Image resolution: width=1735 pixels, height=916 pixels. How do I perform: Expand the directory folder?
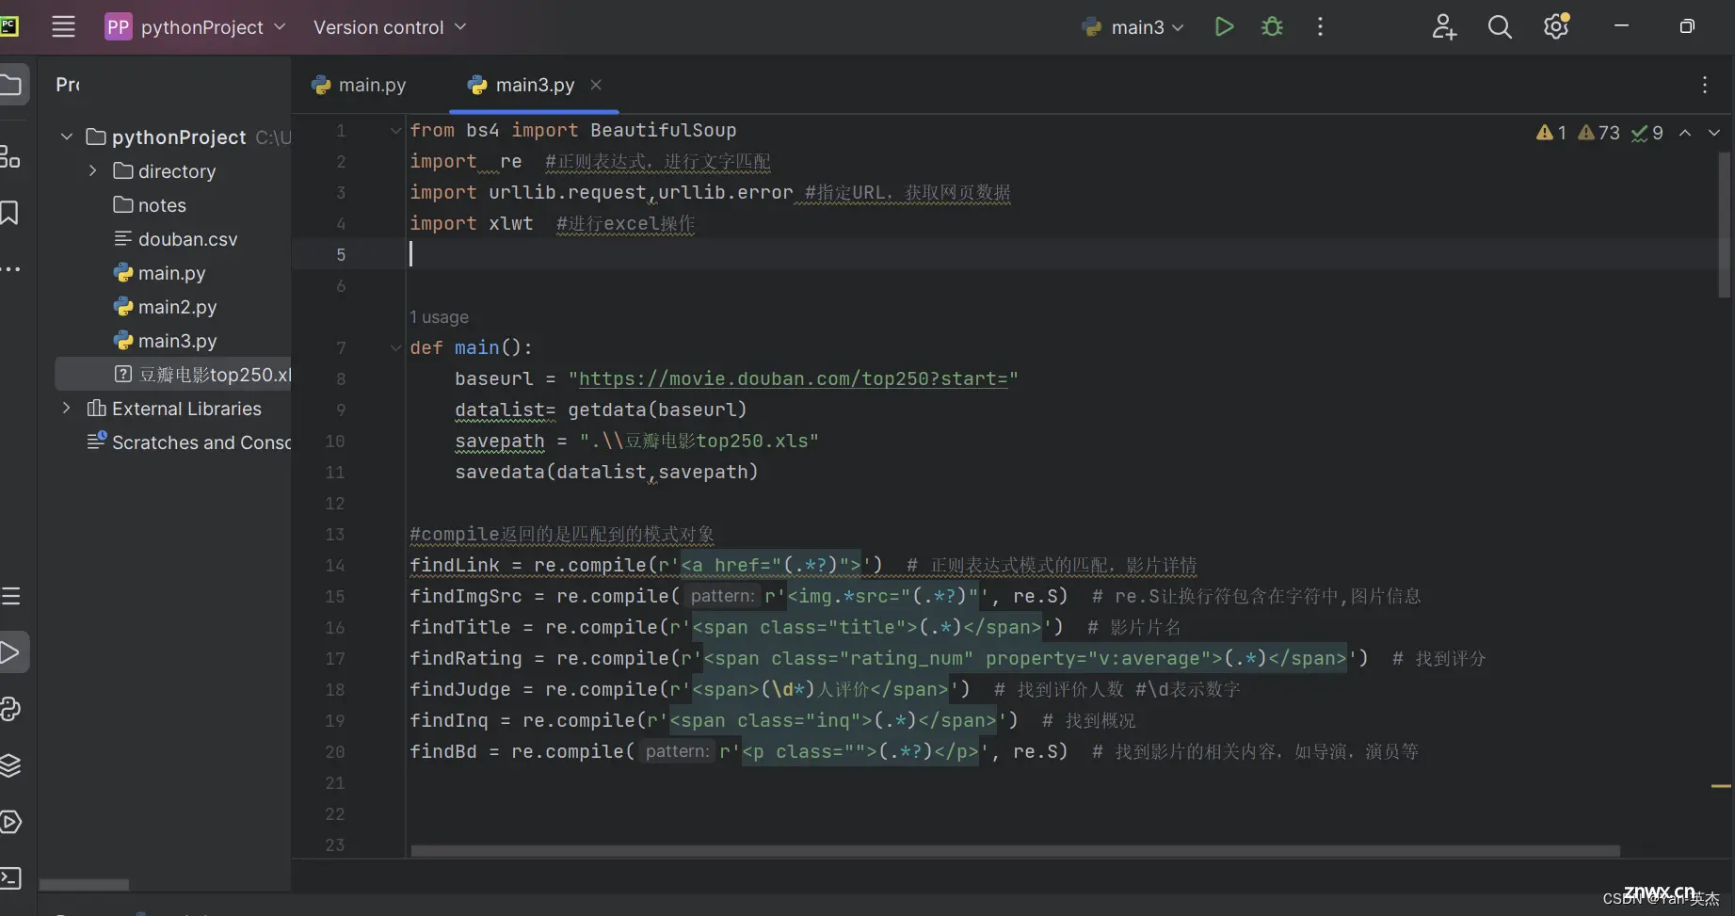(92, 170)
